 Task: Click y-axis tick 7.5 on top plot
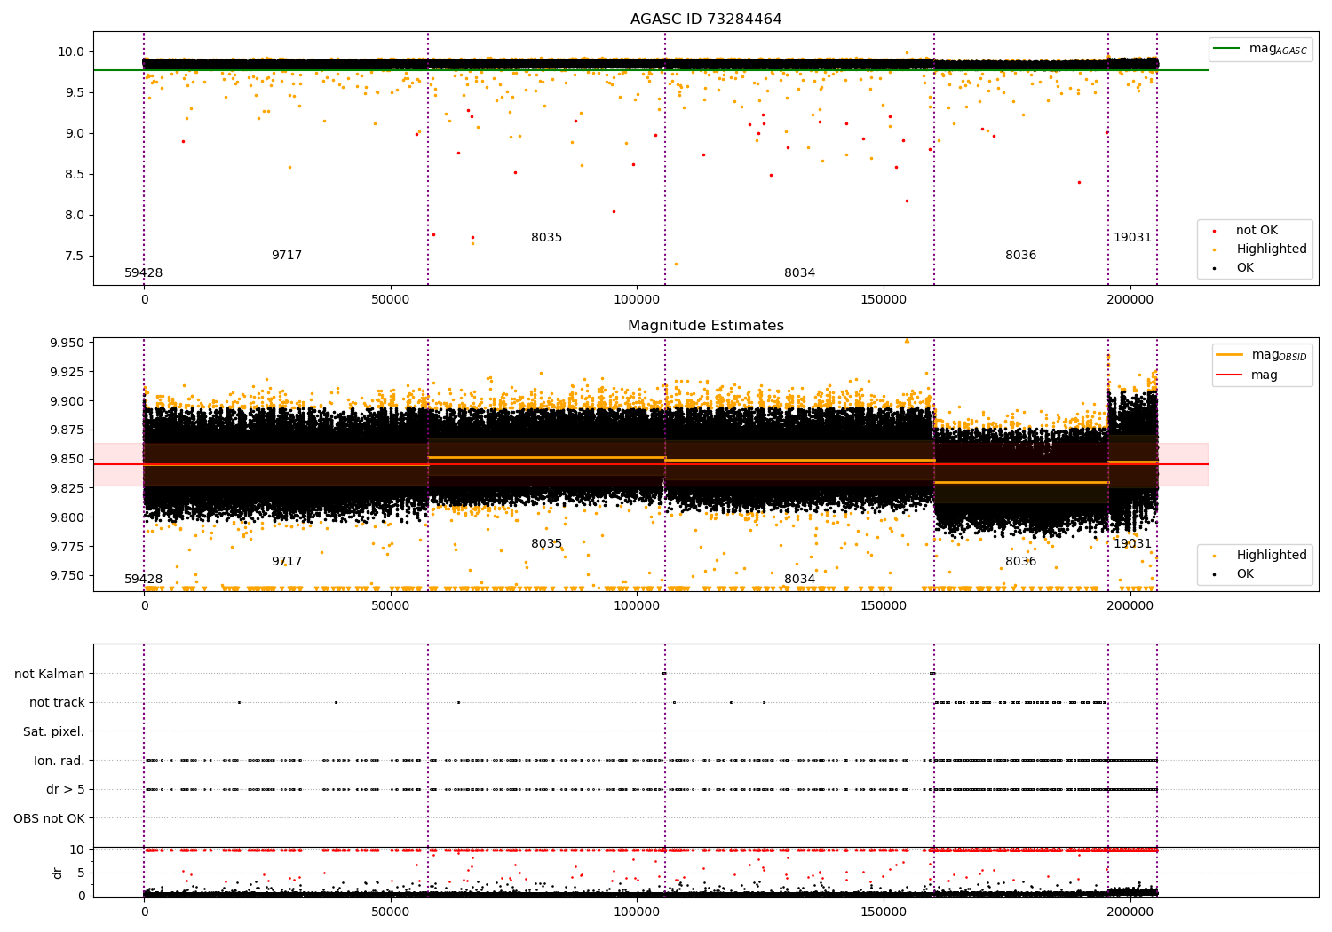75,257
